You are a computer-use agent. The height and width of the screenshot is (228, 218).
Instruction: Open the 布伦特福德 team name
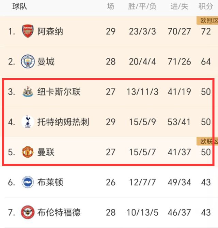pos(59,212)
